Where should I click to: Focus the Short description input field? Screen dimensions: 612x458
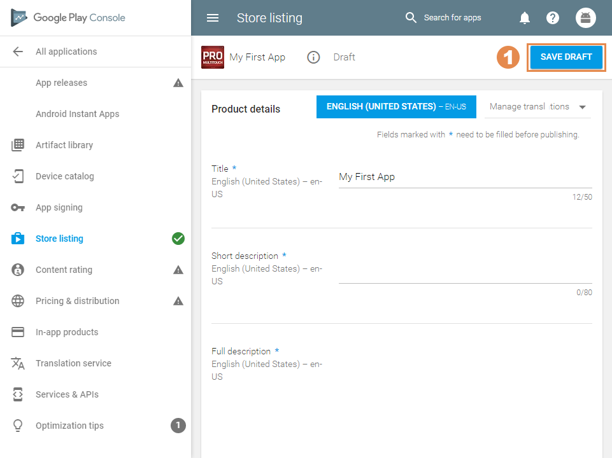click(465, 274)
